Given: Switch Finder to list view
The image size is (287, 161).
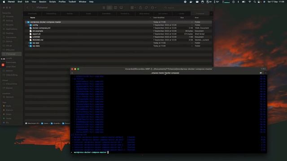Looking at the screenshot, I should click(x=109, y=8).
